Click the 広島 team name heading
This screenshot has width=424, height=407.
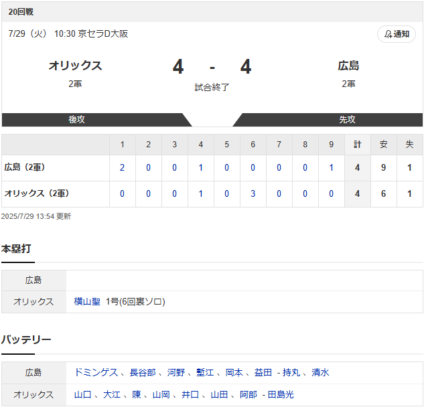click(x=348, y=66)
